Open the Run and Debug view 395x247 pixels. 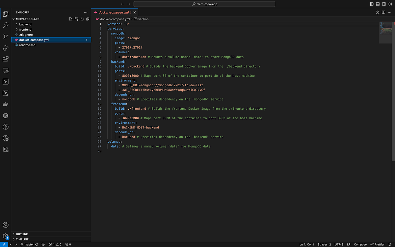[5, 48]
